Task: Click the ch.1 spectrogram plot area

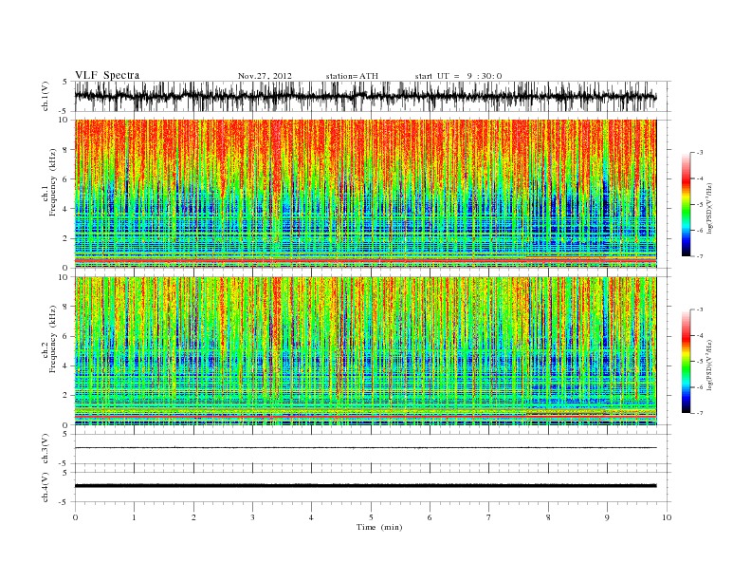Action: tap(365, 194)
